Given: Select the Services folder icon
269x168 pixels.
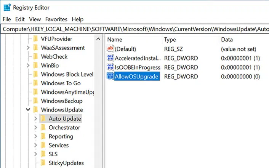Looking at the screenshot, I should [x=43, y=145].
